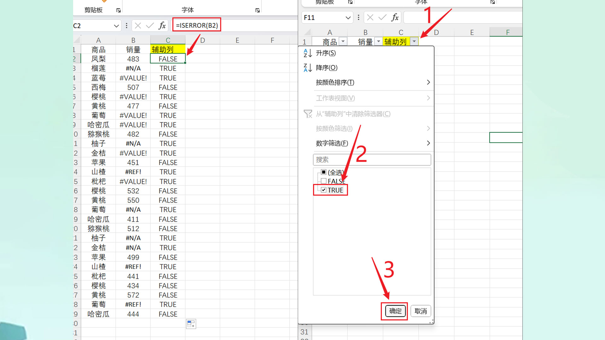Screen dimensions: 605x340
Task: Click the formula bar options dots left window
Action: (x=126, y=25)
